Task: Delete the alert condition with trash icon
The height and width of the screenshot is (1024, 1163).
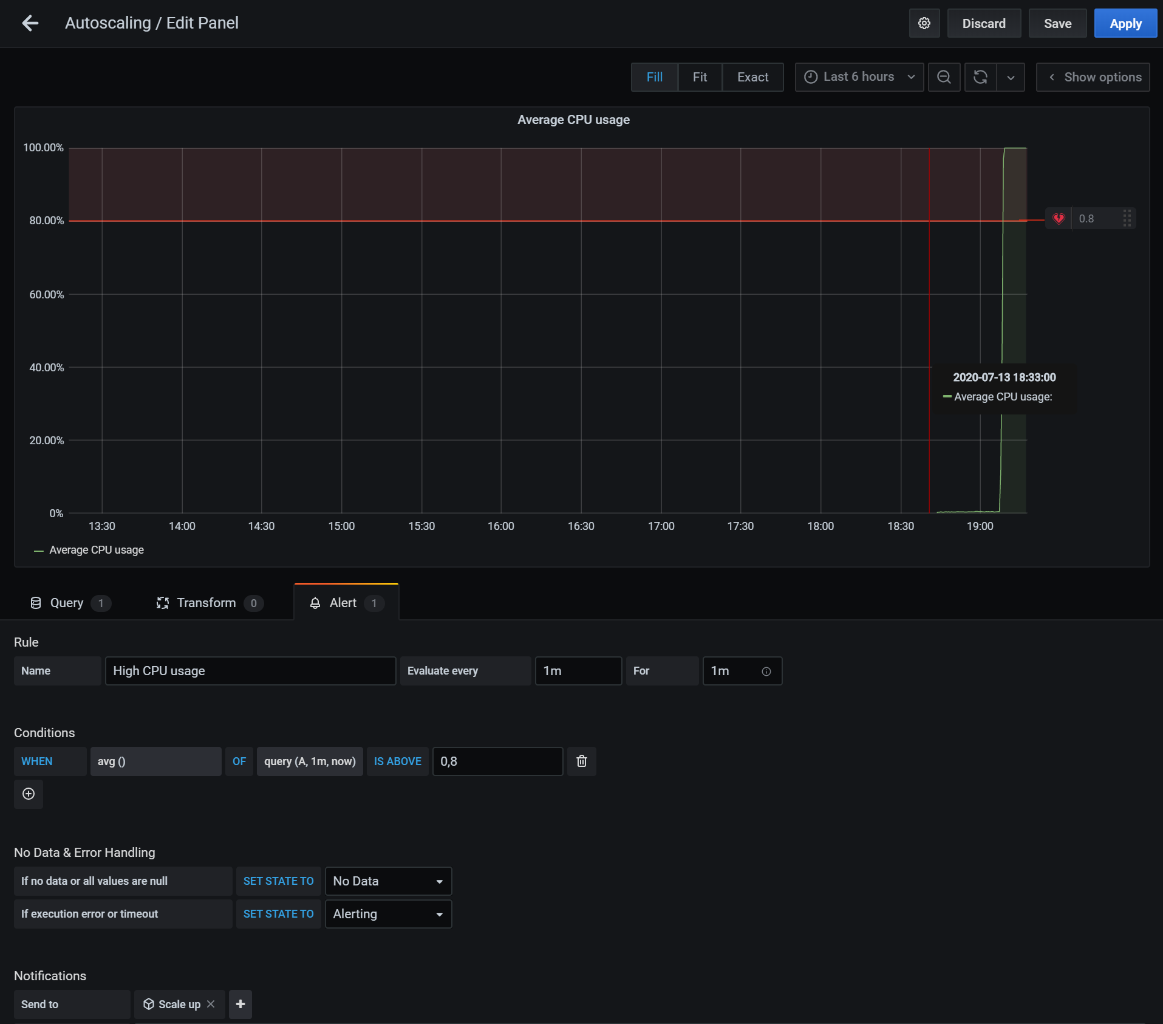Action: pyautogui.click(x=581, y=761)
